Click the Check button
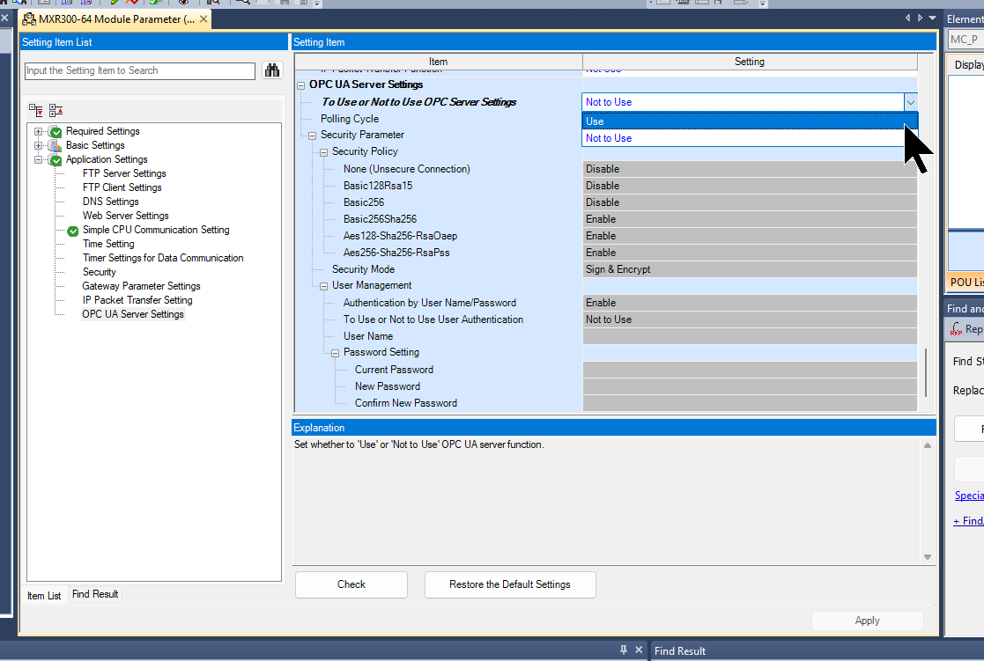984x661 pixels. (x=351, y=584)
